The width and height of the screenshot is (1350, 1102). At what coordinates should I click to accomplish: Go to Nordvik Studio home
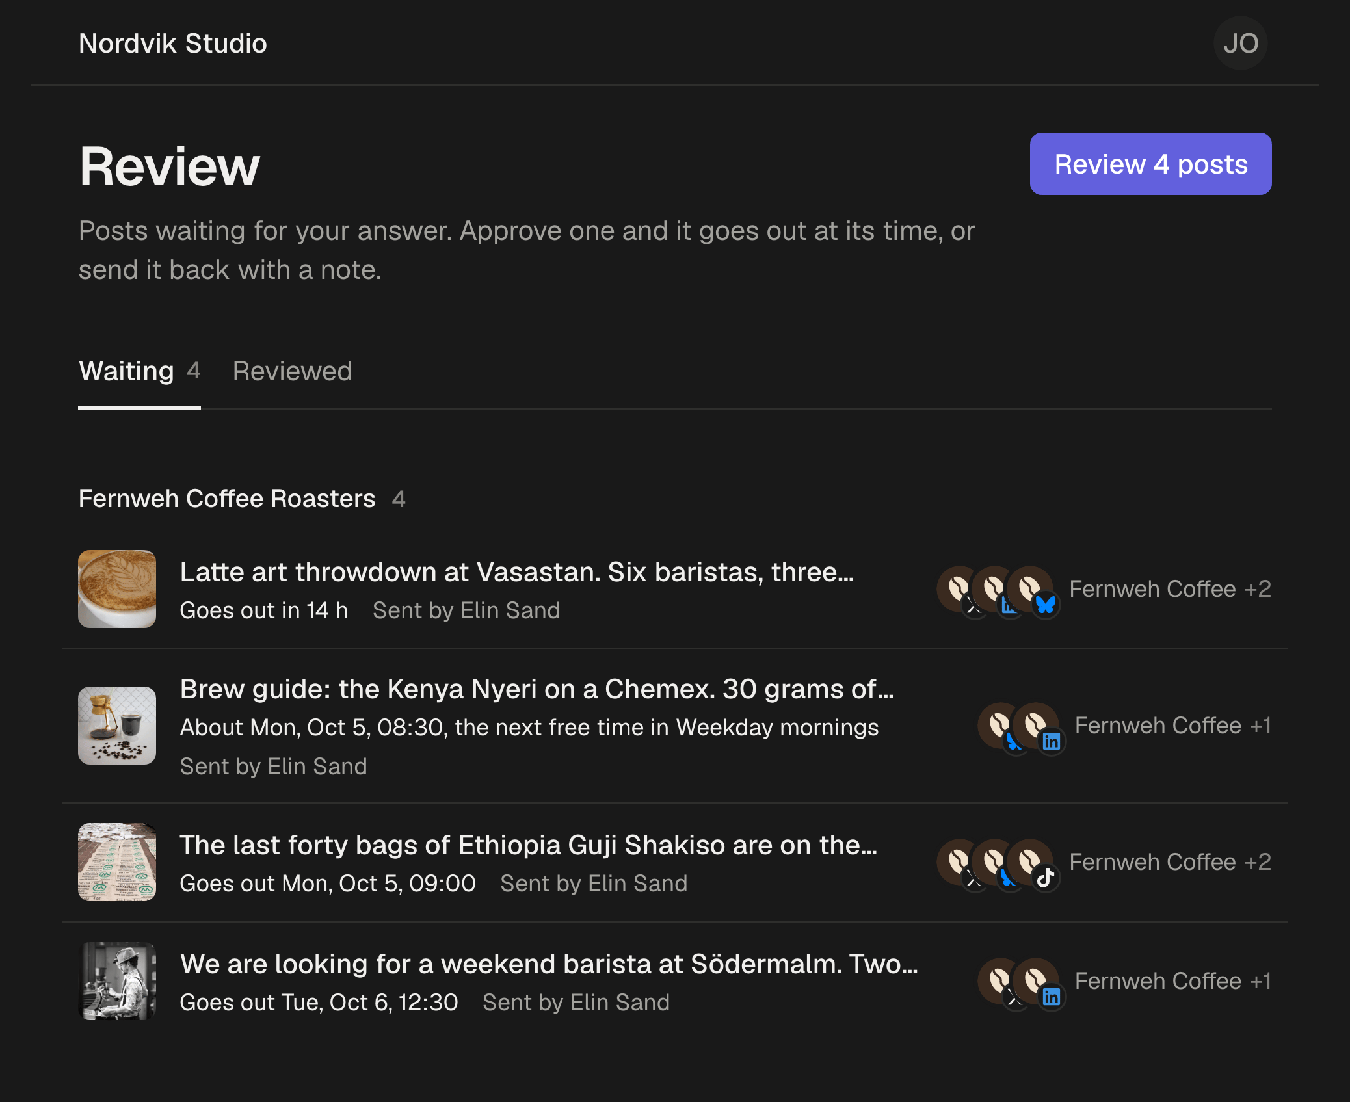point(172,44)
